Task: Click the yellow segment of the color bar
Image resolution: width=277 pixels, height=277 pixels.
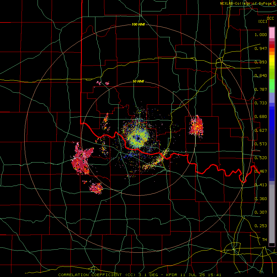Action: point(272,60)
